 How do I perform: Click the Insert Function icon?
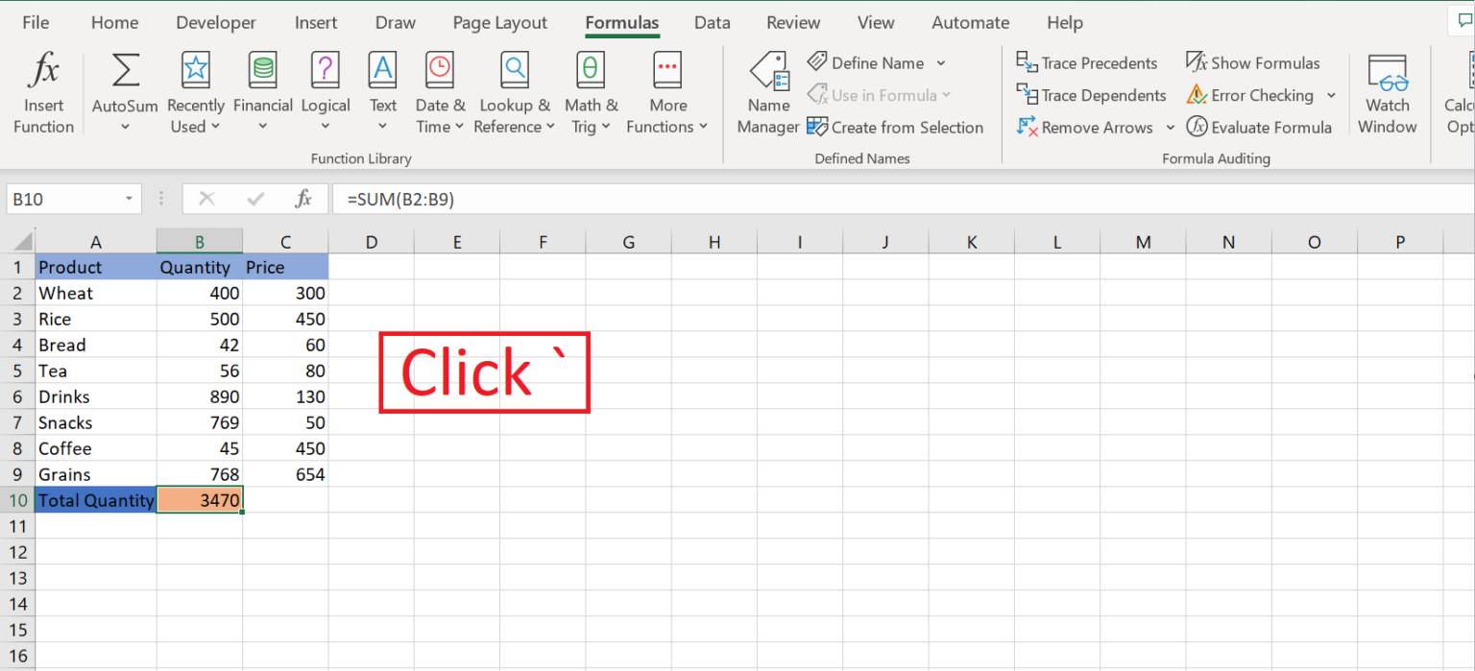click(43, 91)
